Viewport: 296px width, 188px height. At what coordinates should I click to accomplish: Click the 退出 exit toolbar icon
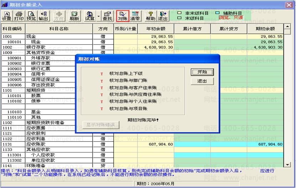163,16
